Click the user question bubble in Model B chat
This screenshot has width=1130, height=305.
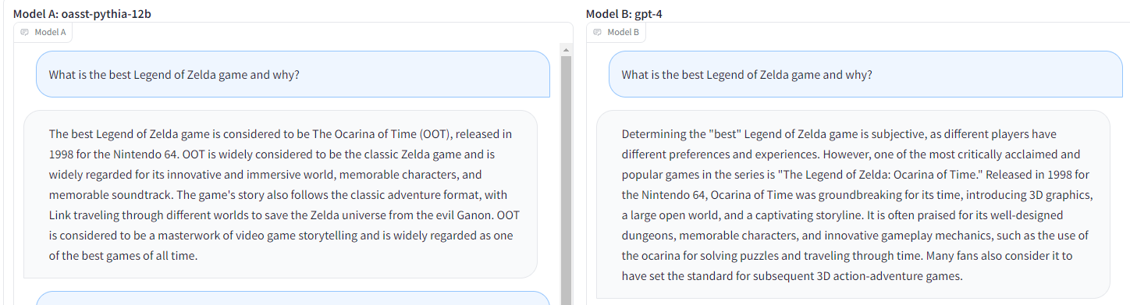tap(865, 74)
